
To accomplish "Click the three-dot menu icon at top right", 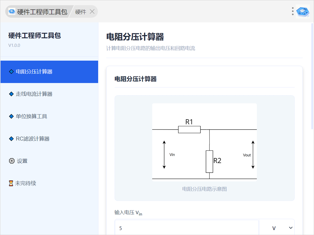I will point(293,11).
